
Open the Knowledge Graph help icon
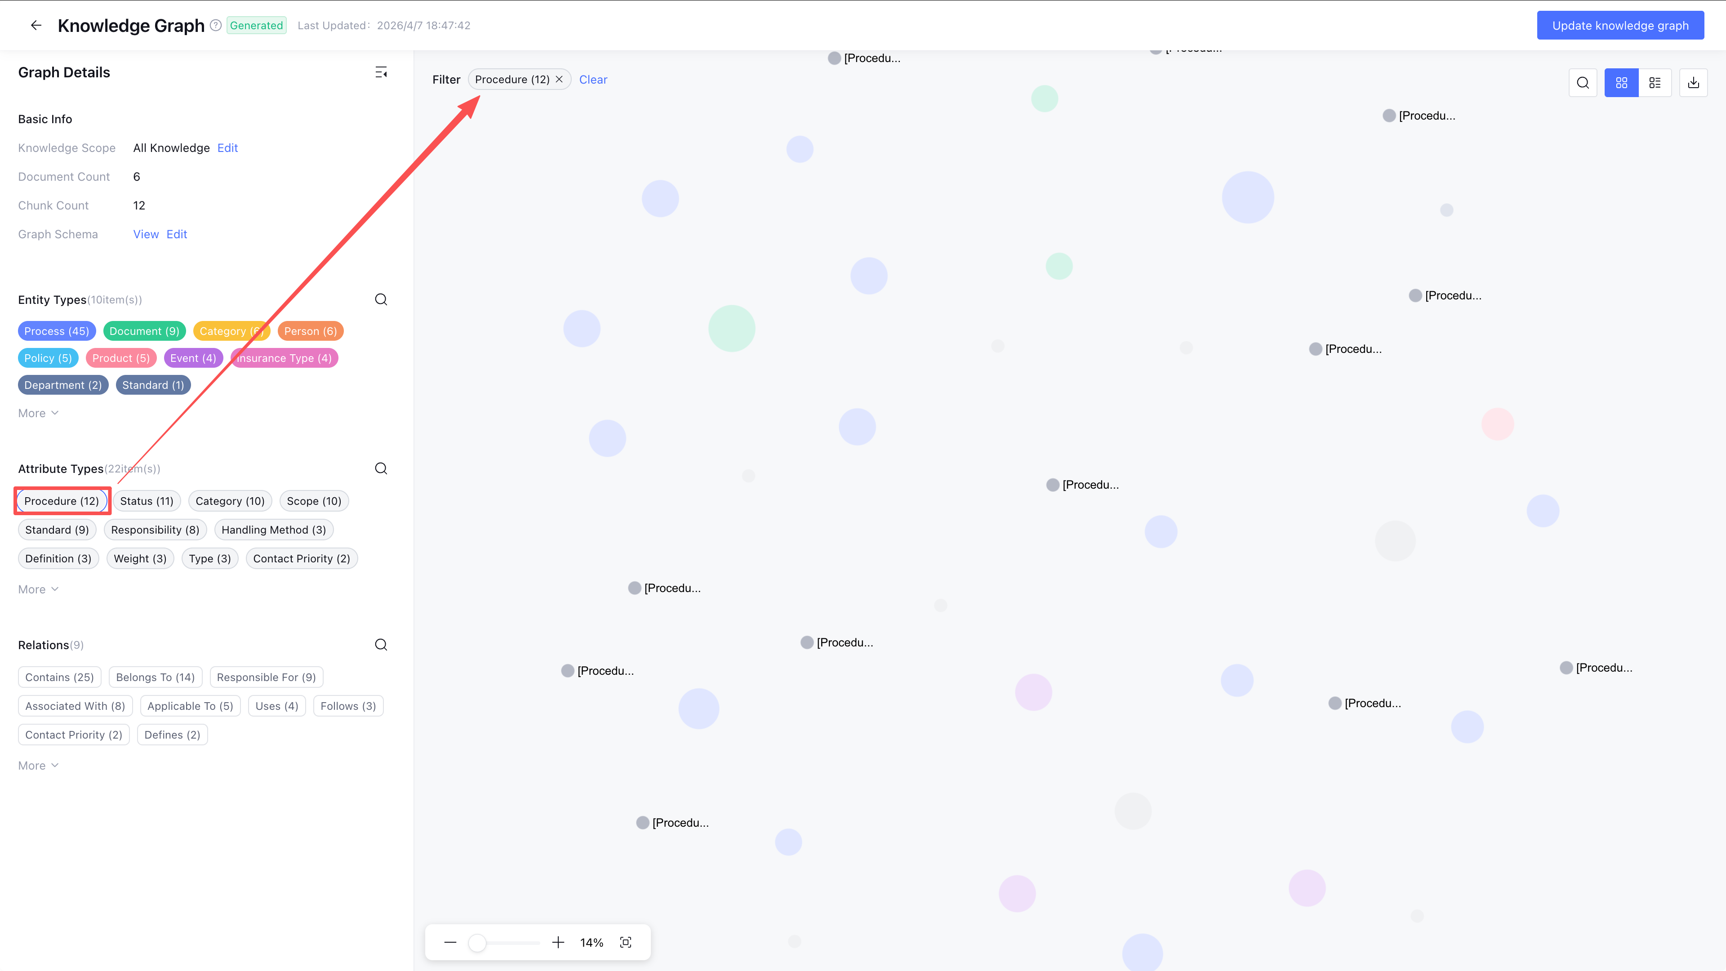tap(216, 26)
